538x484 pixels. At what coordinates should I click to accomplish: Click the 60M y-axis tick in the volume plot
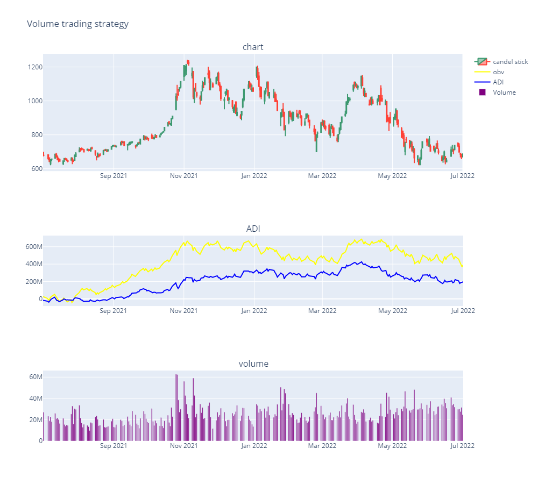pyautogui.click(x=33, y=377)
